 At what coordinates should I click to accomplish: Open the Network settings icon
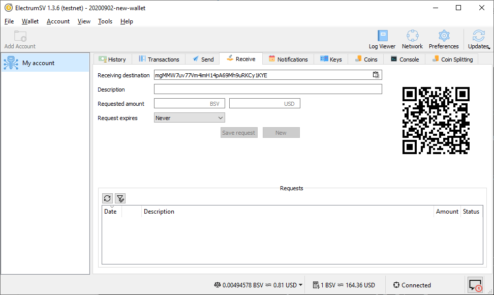(412, 39)
